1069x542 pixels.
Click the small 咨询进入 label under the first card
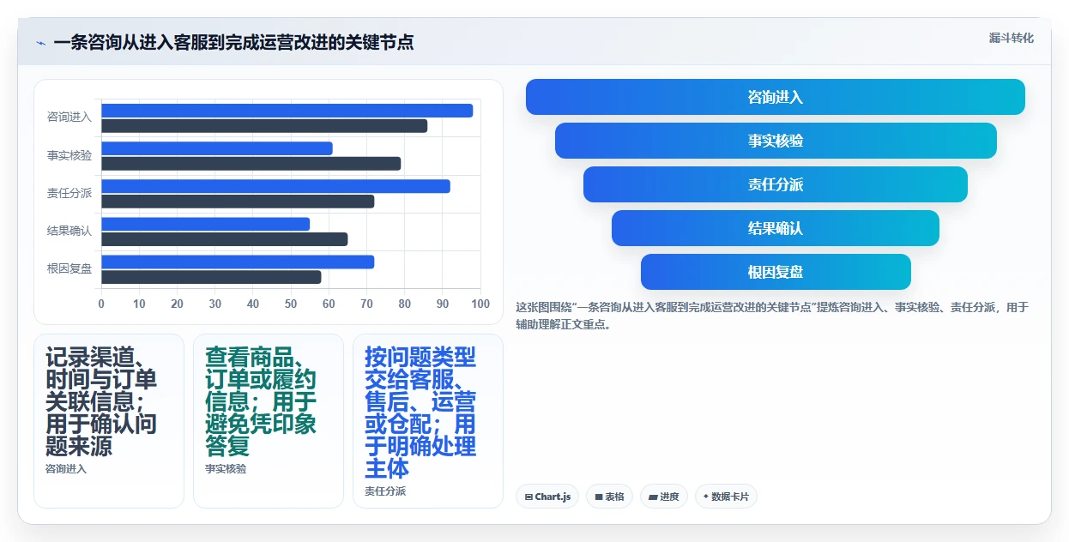(x=66, y=469)
